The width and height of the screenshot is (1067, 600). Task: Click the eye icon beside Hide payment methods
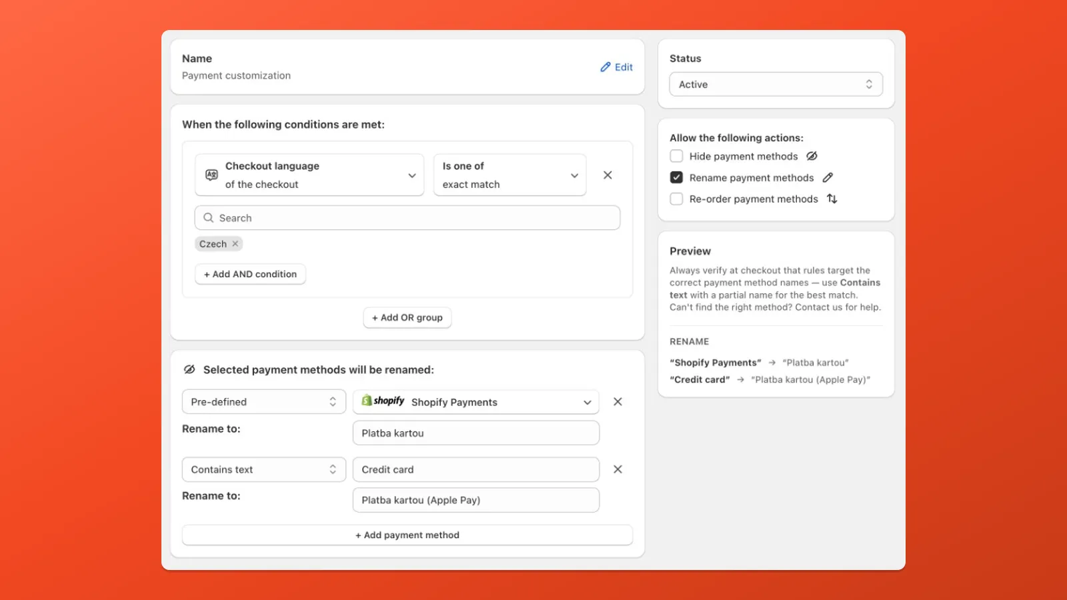[812, 156]
